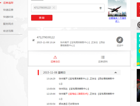Switch to the 运单动态 tab
140x106 pixels.
coord(55,59)
